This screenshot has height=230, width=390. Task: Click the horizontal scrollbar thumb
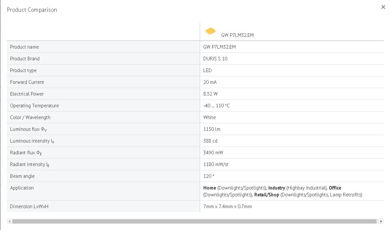[195, 221]
